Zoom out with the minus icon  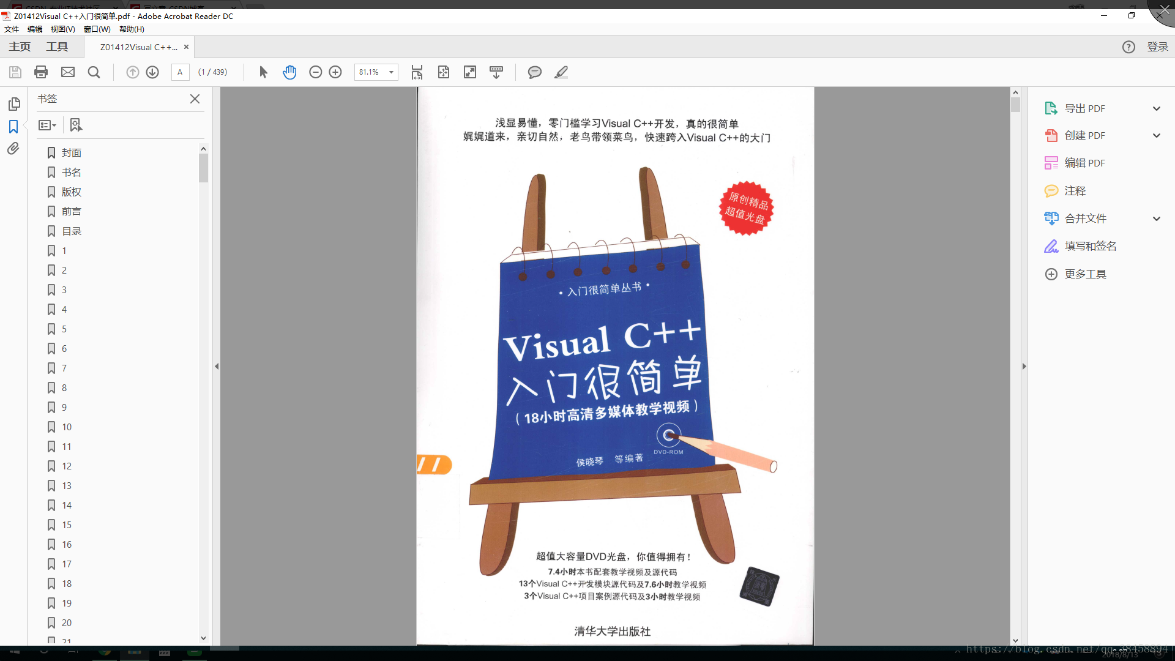tap(315, 72)
